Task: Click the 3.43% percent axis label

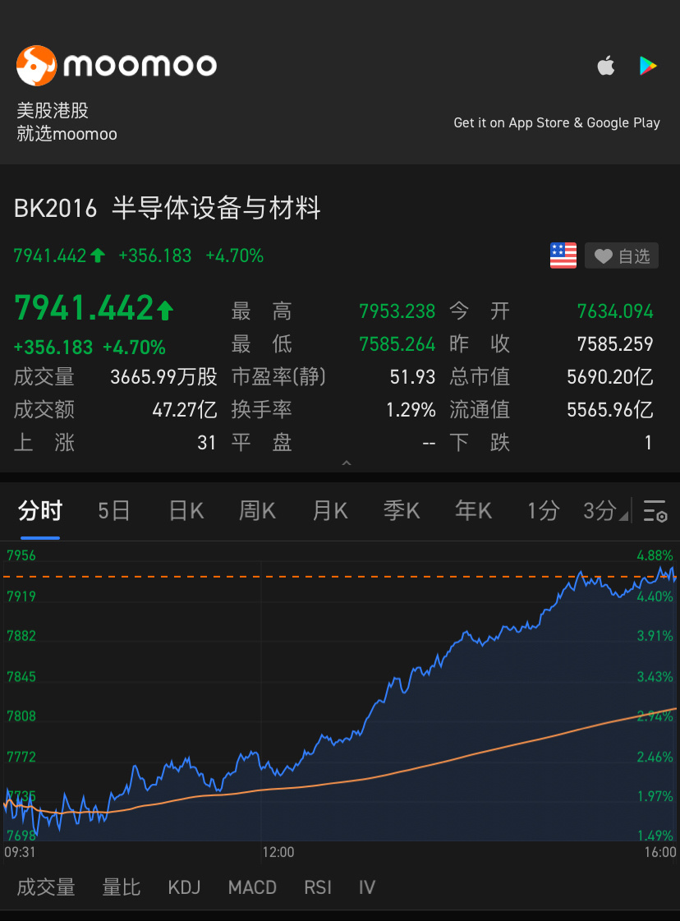Action: [655, 677]
